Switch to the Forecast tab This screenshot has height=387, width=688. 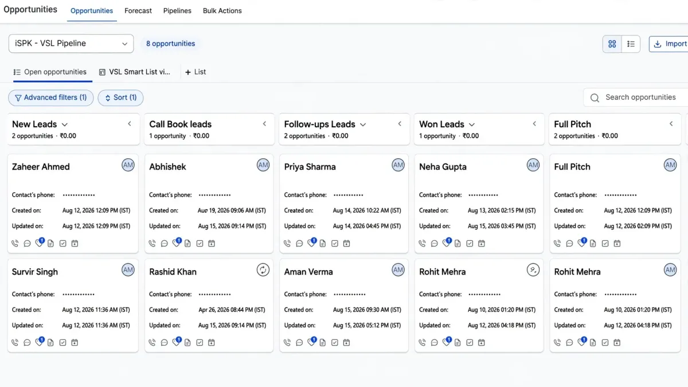pyautogui.click(x=138, y=11)
